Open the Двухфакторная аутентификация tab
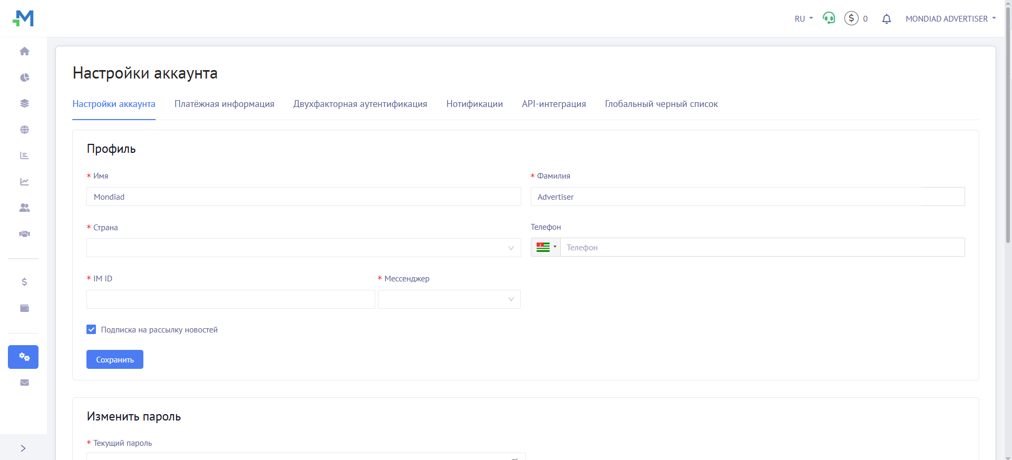 coord(360,104)
